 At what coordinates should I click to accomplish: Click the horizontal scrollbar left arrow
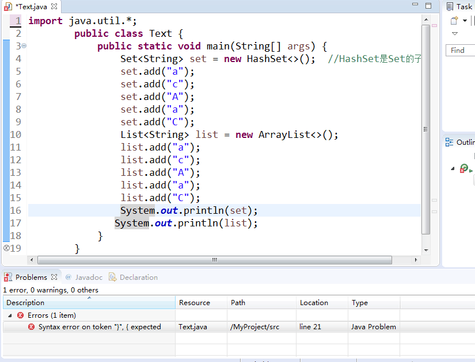(x=32, y=260)
